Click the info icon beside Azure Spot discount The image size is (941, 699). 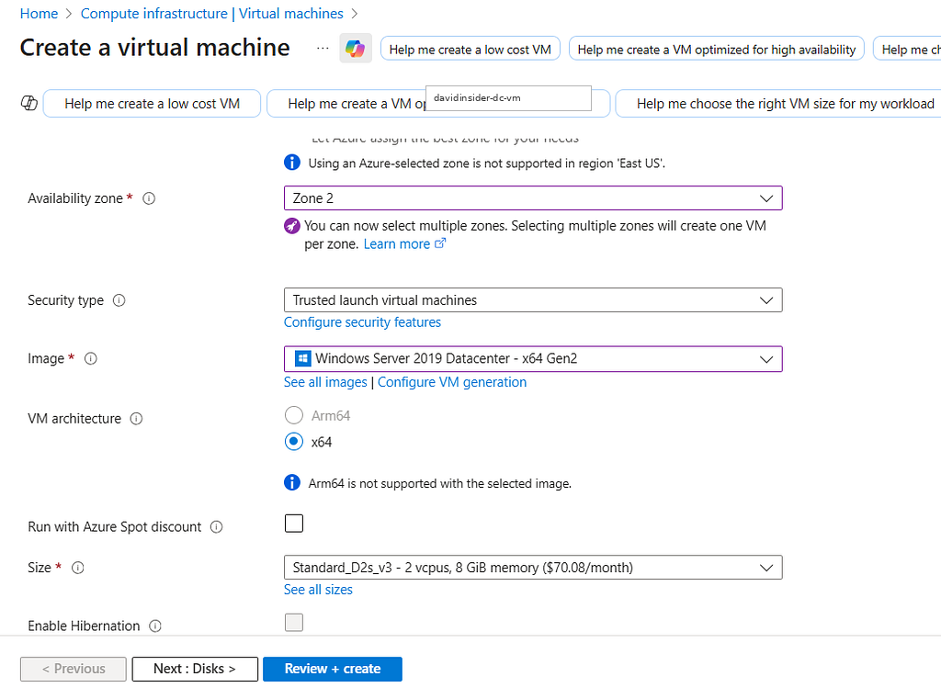point(217,527)
